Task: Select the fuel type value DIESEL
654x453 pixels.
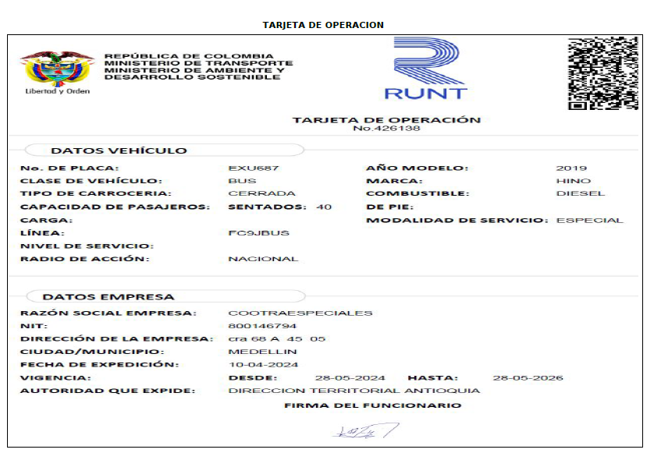Action: tap(580, 193)
